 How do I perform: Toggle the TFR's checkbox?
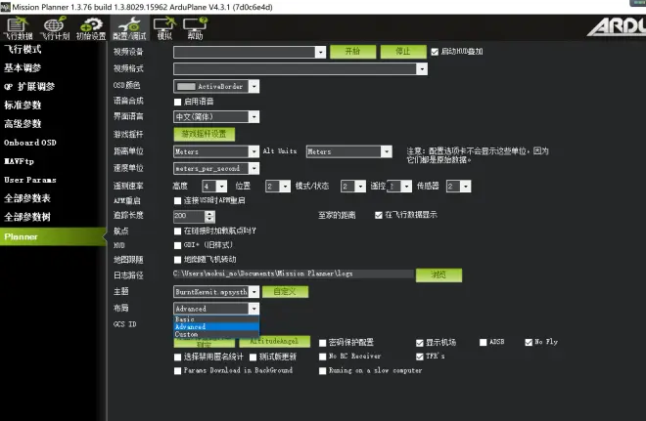coord(419,357)
